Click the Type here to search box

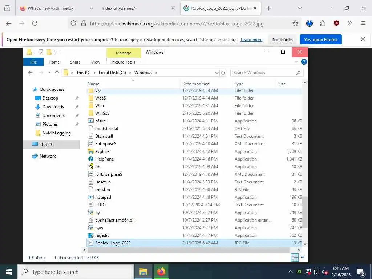click(x=76, y=272)
